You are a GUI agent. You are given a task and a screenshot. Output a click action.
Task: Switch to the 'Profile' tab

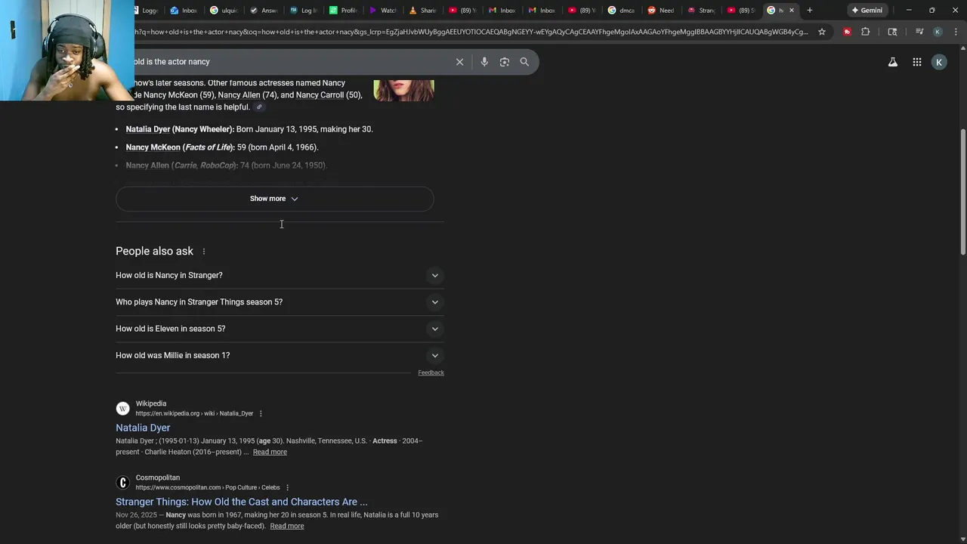[x=344, y=10]
